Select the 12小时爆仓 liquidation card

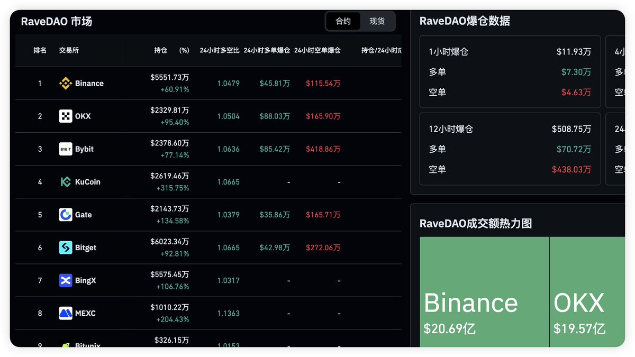tap(510, 149)
